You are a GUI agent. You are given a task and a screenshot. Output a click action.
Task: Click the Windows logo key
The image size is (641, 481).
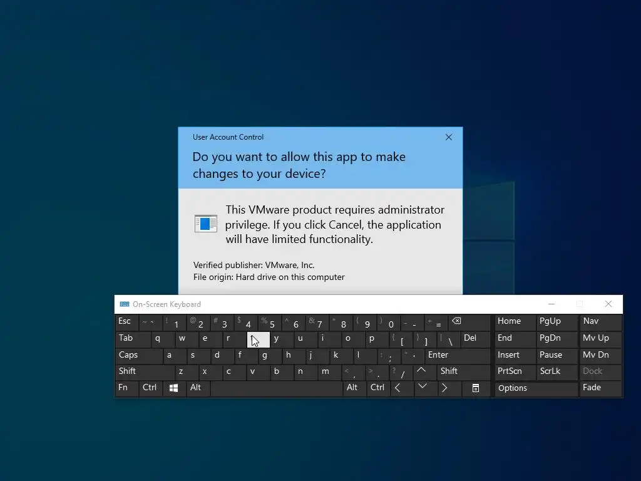(x=174, y=388)
